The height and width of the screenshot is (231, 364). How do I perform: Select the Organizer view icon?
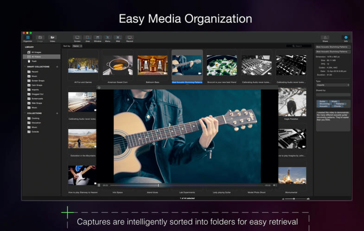click(x=27, y=37)
